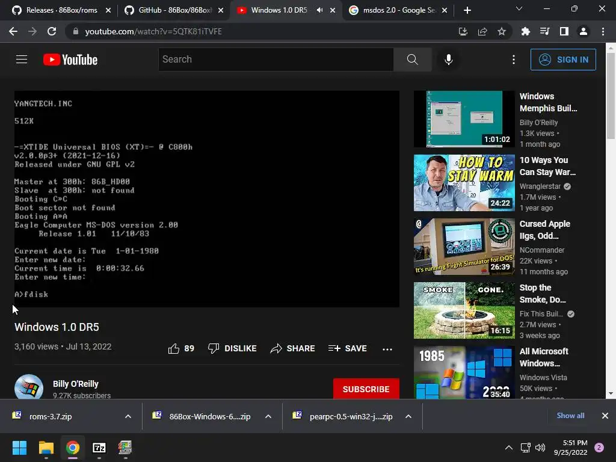Click "Wranglerstar" channel name
The height and width of the screenshot is (462, 616).
[x=540, y=186]
